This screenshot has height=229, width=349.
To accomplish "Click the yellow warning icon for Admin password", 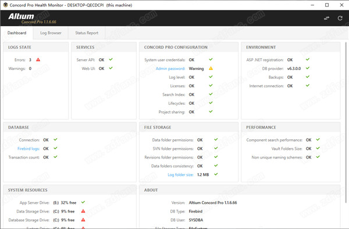I will [211, 68].
